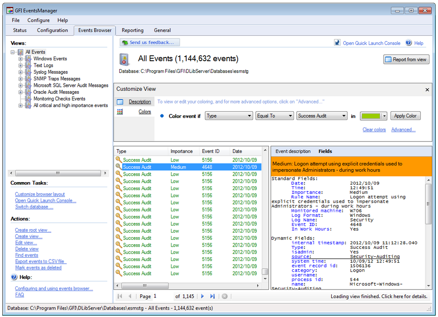Go to the previous events page
The image size is (438, 317).
click(130, 296)
